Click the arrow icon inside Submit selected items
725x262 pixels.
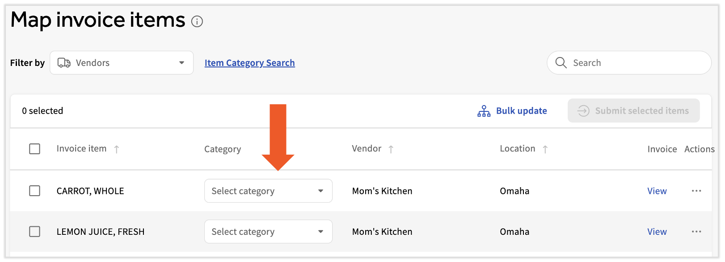pos(583,111)
